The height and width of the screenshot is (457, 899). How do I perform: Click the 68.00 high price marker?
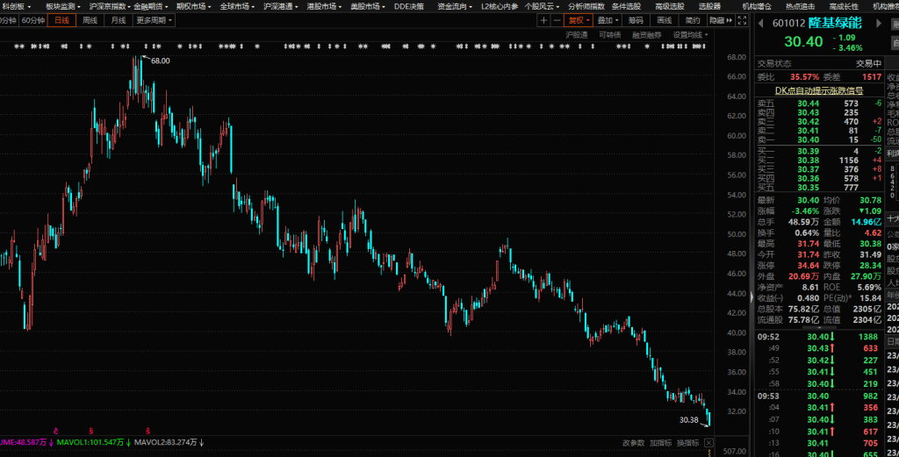click(x=160, y=61)
